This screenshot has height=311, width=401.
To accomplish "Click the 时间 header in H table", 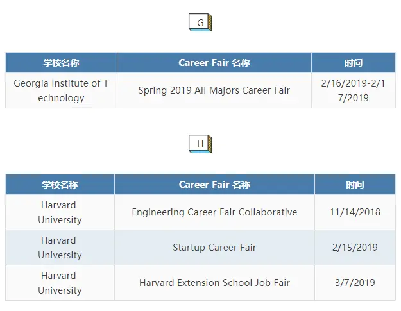I will 355,185.
